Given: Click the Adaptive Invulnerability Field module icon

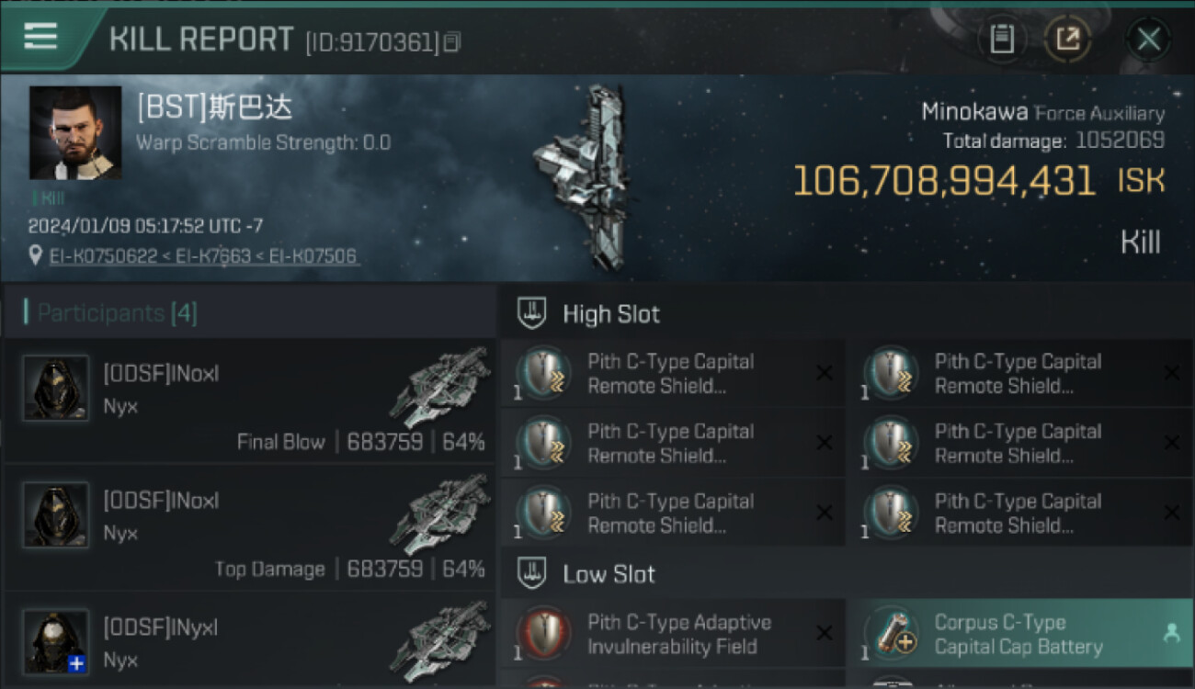Looking at the screenshot, I should click(x=543, y=633).
